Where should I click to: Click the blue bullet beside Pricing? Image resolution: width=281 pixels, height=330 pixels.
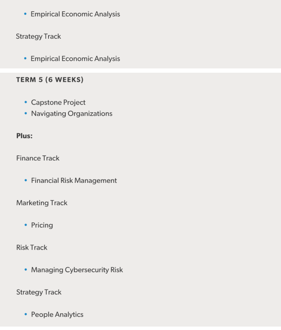tap(26, 225)
